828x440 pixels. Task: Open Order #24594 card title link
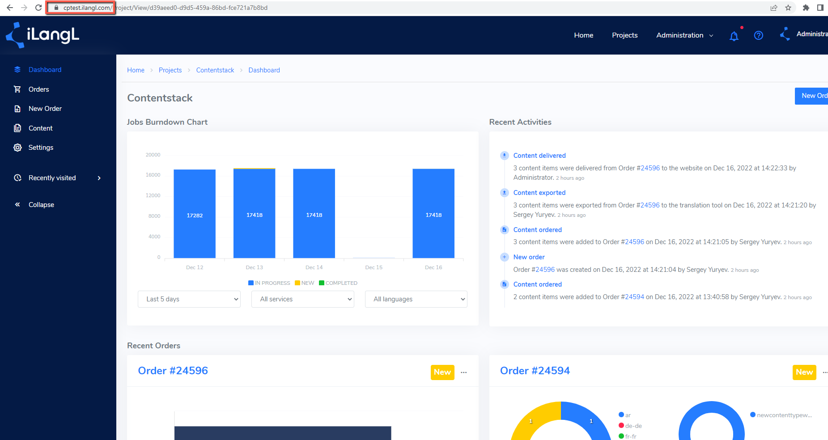535,371
